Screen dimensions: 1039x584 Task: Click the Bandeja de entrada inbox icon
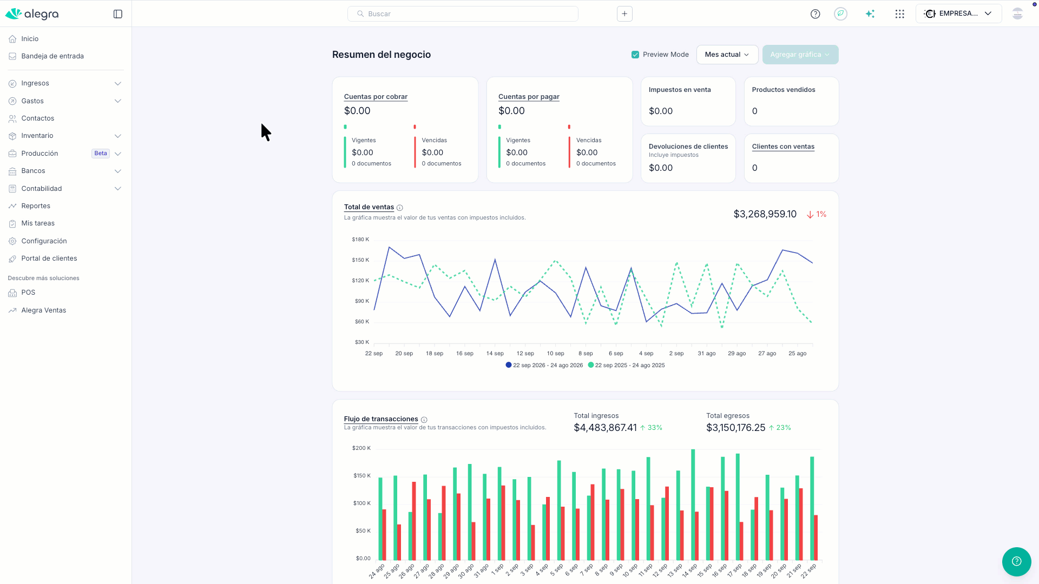[12, 56]
